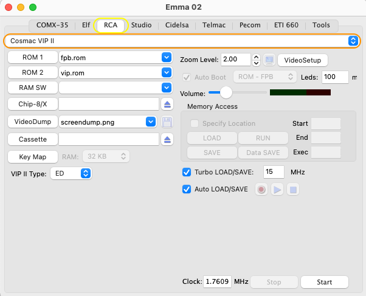Switch to the Elf tab

pos(86,25)
